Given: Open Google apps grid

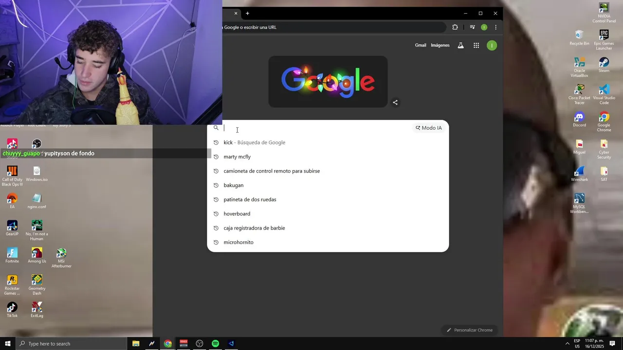Looking at the screenshot, I should click(x=476, y=45).
